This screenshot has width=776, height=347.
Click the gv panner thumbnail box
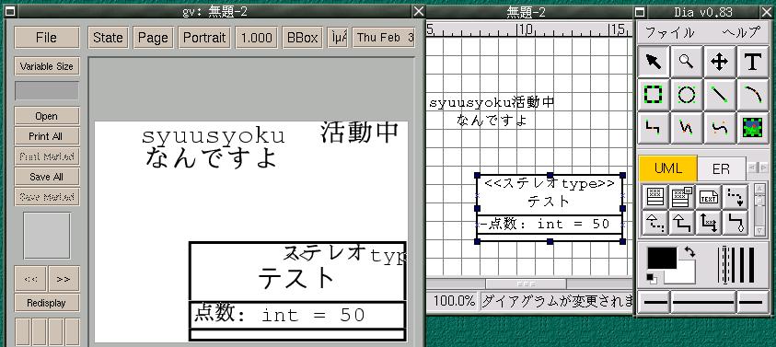[47, 236]
